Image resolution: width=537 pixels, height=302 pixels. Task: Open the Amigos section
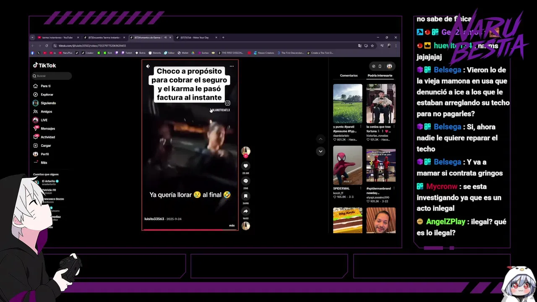coord(43,112)
